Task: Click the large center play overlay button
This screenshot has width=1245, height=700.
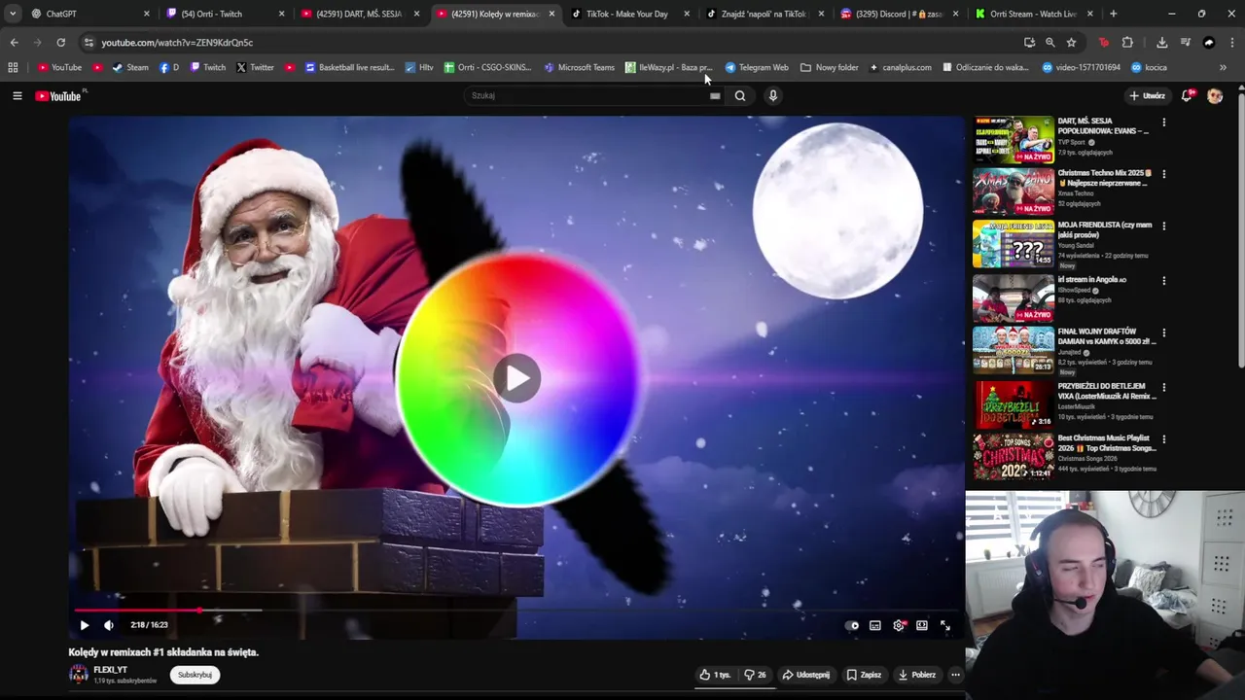Action: (x=516, y=378)
